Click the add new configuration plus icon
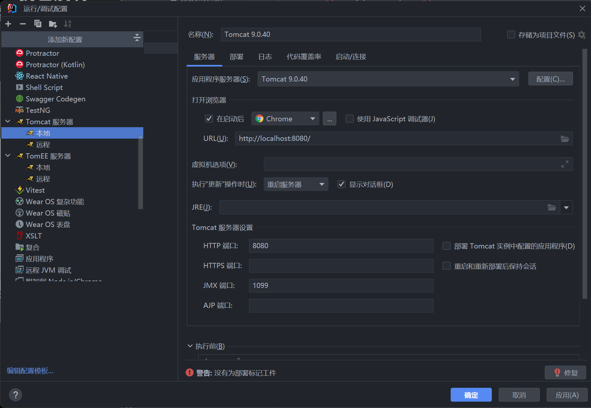Image resolution: width=591 pixels, height=408 pixels. click(x=8, y=24)
